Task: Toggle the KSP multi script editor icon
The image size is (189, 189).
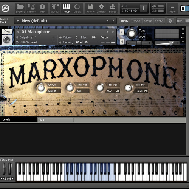Action: [x=170, y=21]
